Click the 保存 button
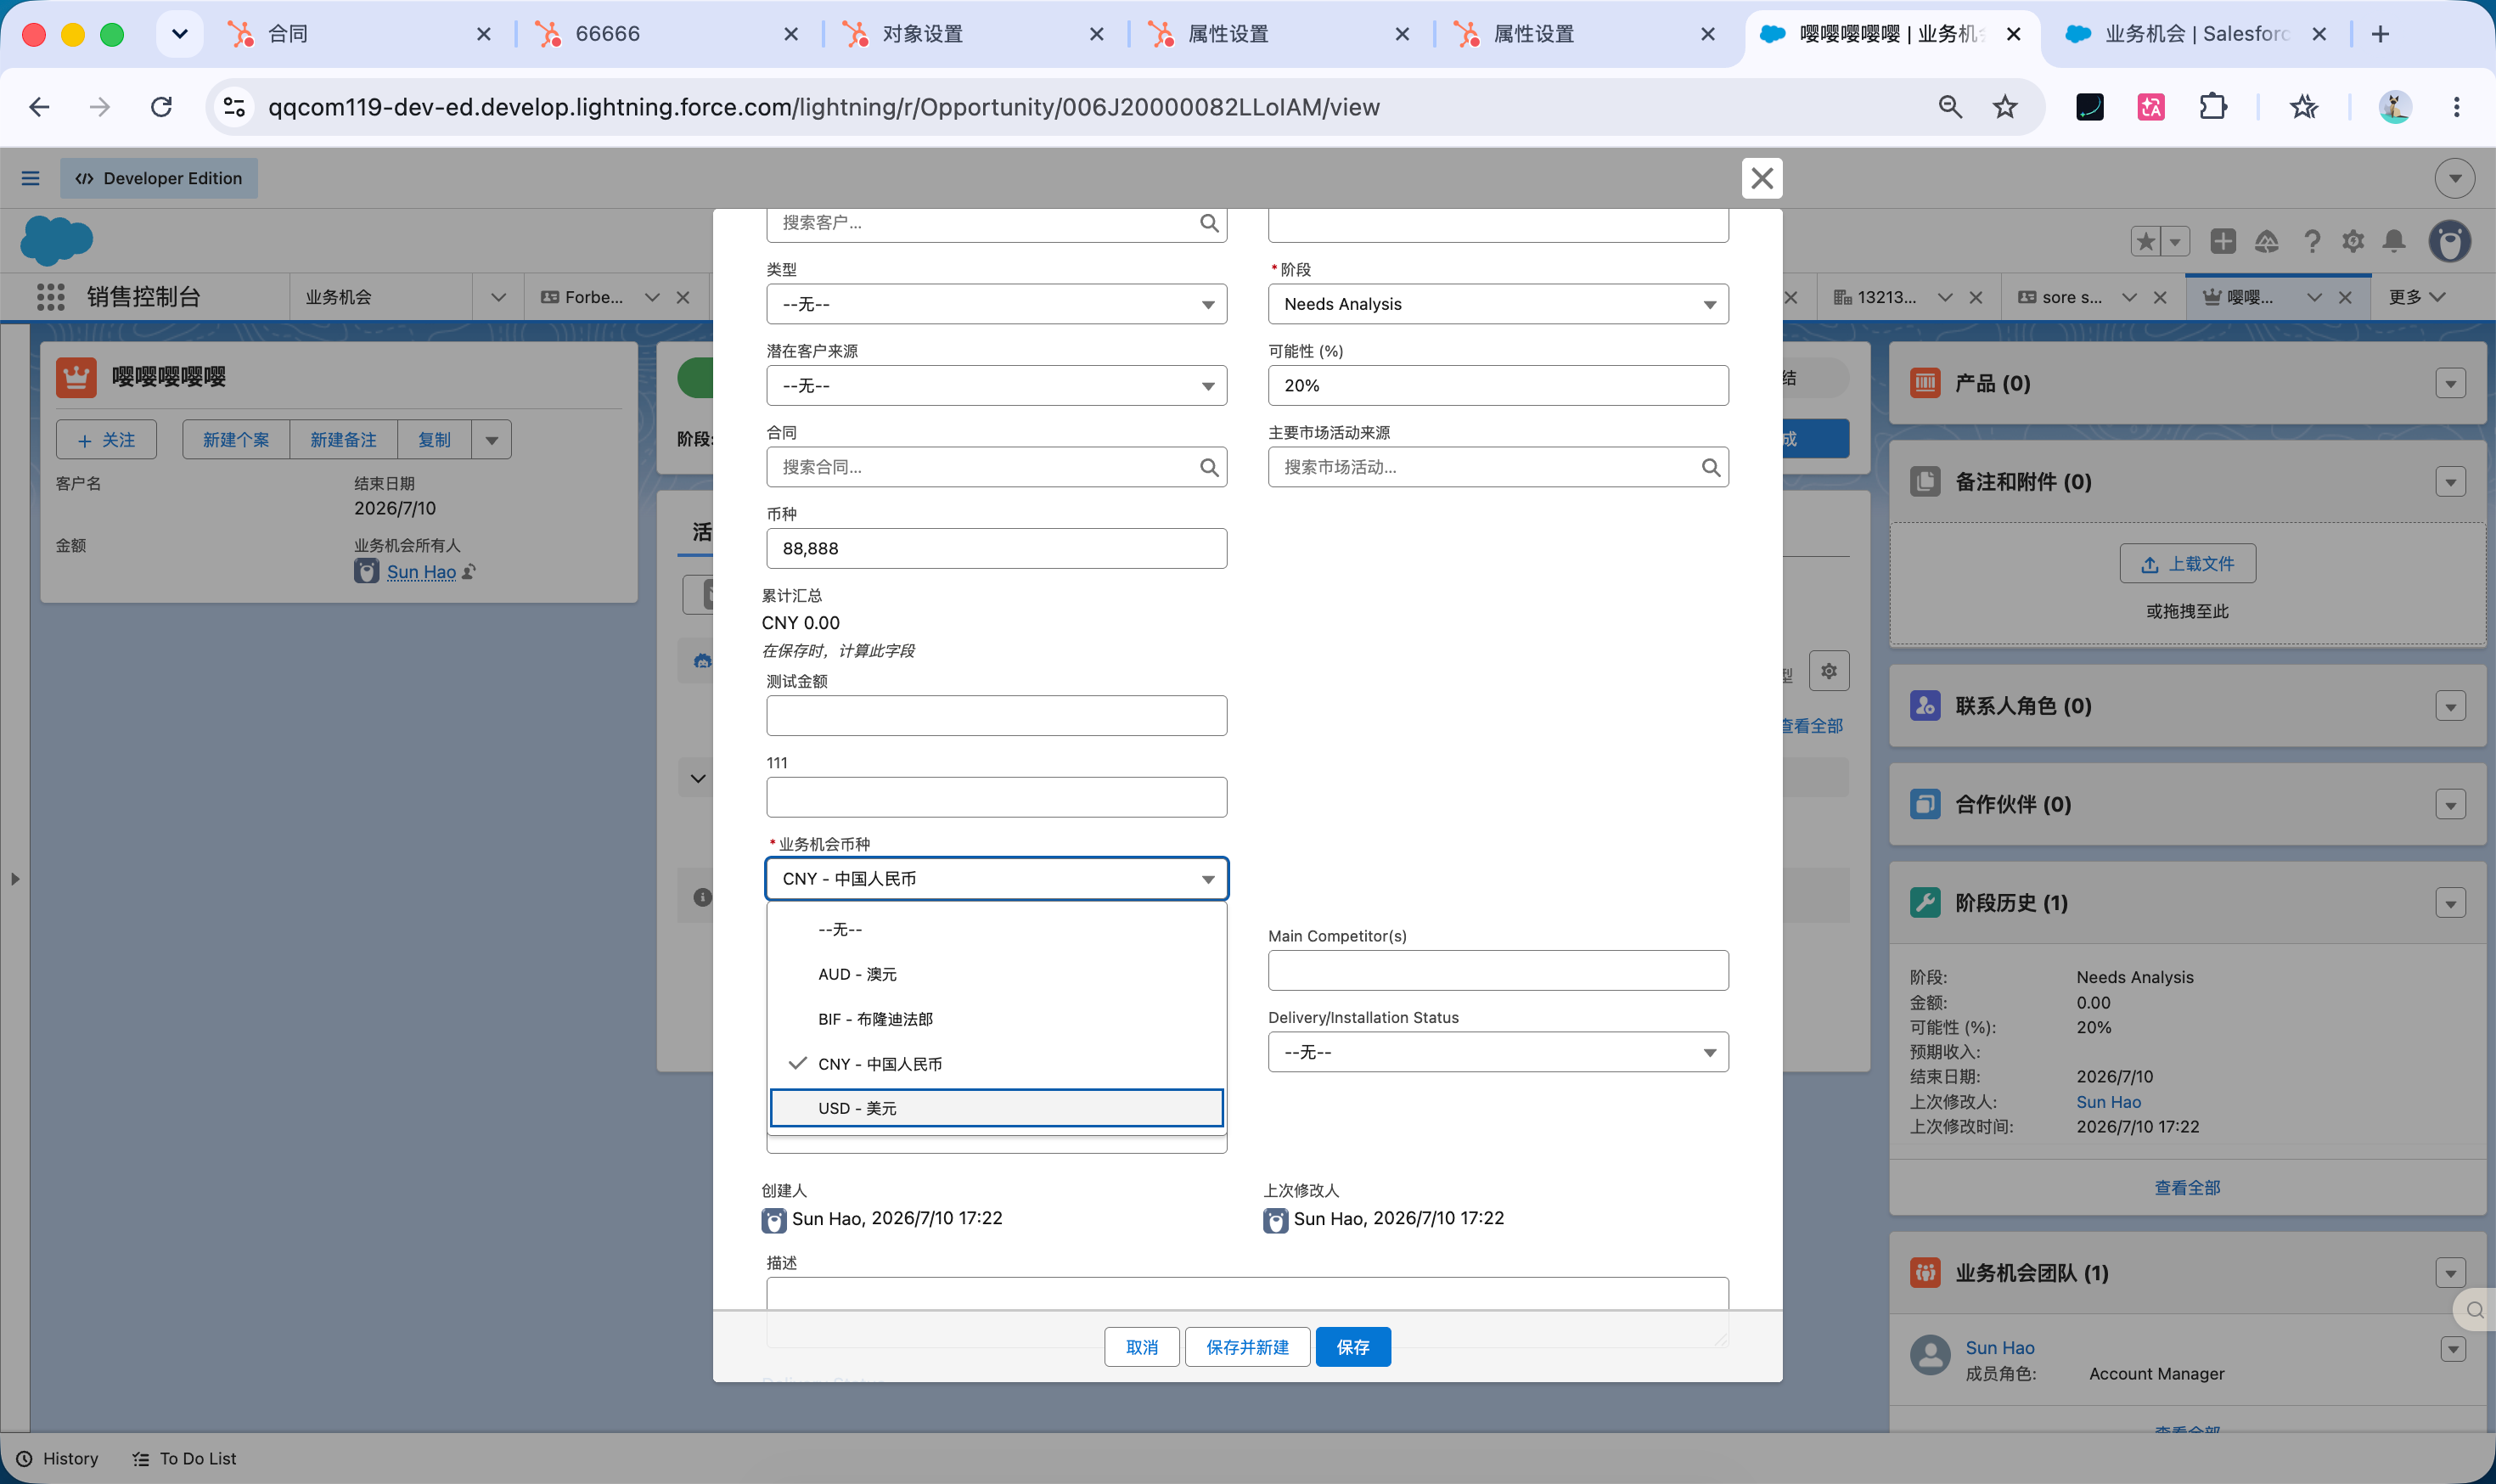 (x=1353, y=1347)
